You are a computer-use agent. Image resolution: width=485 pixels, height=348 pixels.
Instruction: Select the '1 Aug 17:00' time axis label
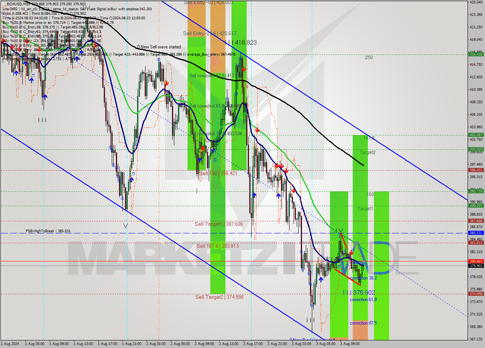(108, 344)
